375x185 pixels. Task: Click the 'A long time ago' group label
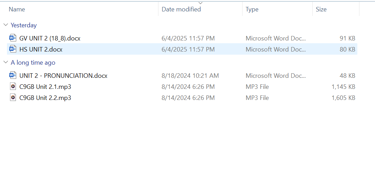[33, 63]
